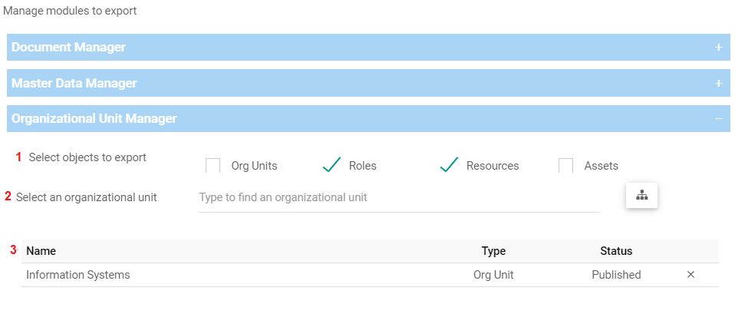This screenshot has width=745, height=314.
Task: Click the Org Unit type cell
Action: click(493, 275)
